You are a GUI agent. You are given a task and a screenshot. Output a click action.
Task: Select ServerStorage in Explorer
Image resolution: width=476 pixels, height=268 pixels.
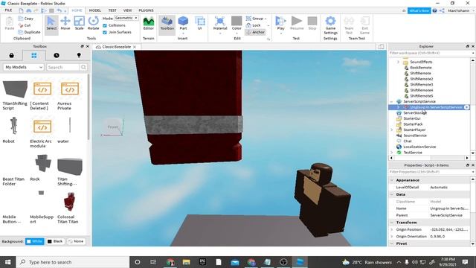(415, 112)
